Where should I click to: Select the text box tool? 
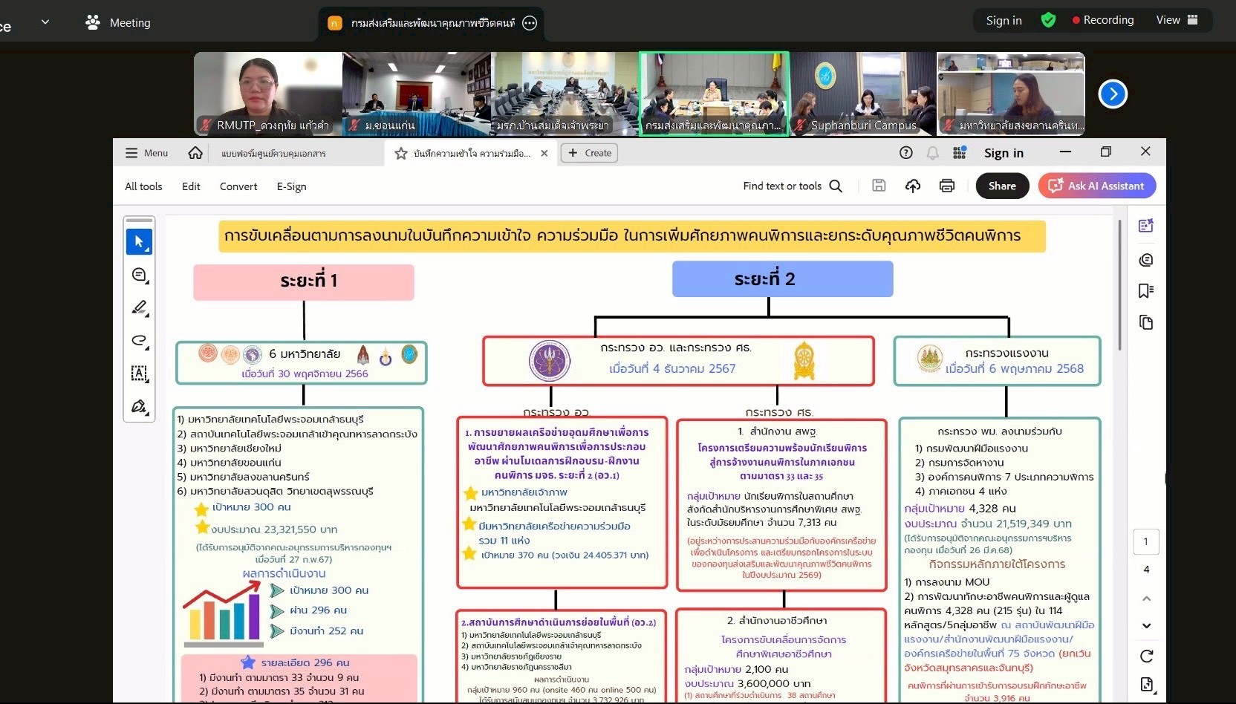pyautogui.click(x=139, y=373)
